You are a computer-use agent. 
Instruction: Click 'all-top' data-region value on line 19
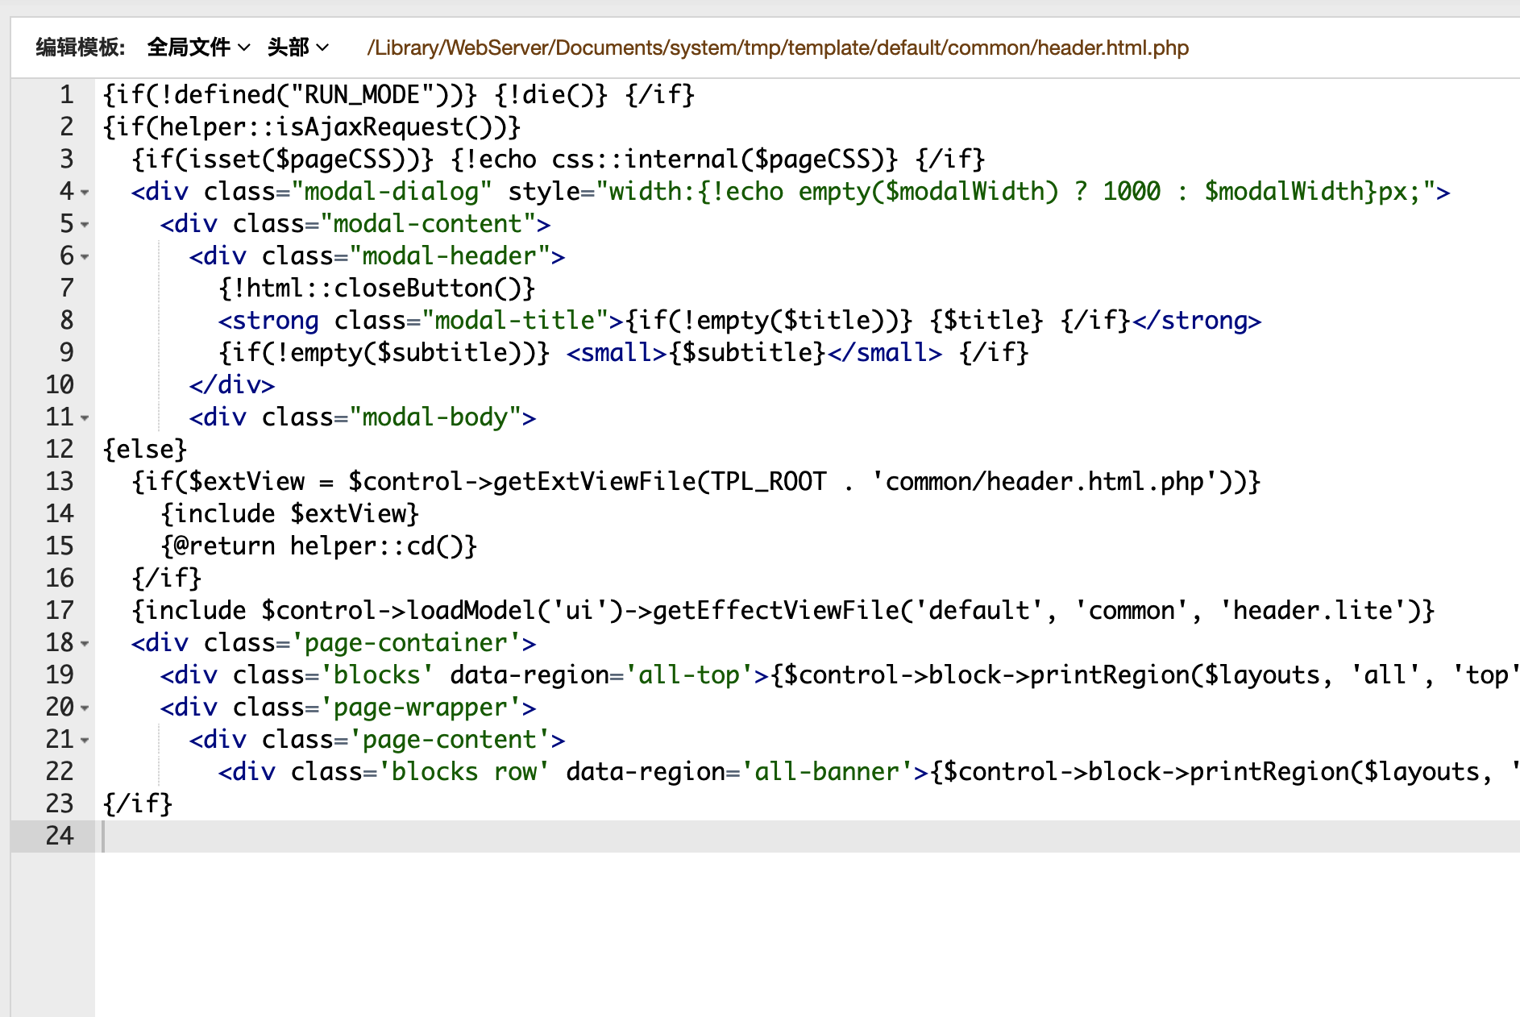688,675
